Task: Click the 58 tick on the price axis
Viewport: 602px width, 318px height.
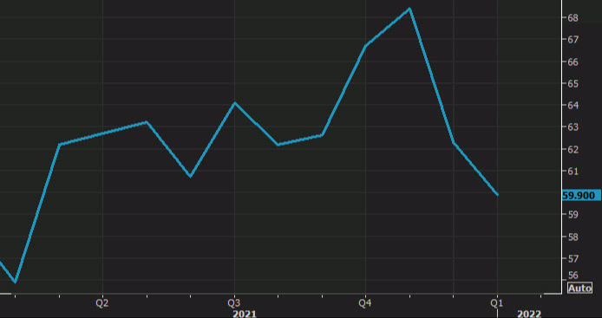Action: 573,237
